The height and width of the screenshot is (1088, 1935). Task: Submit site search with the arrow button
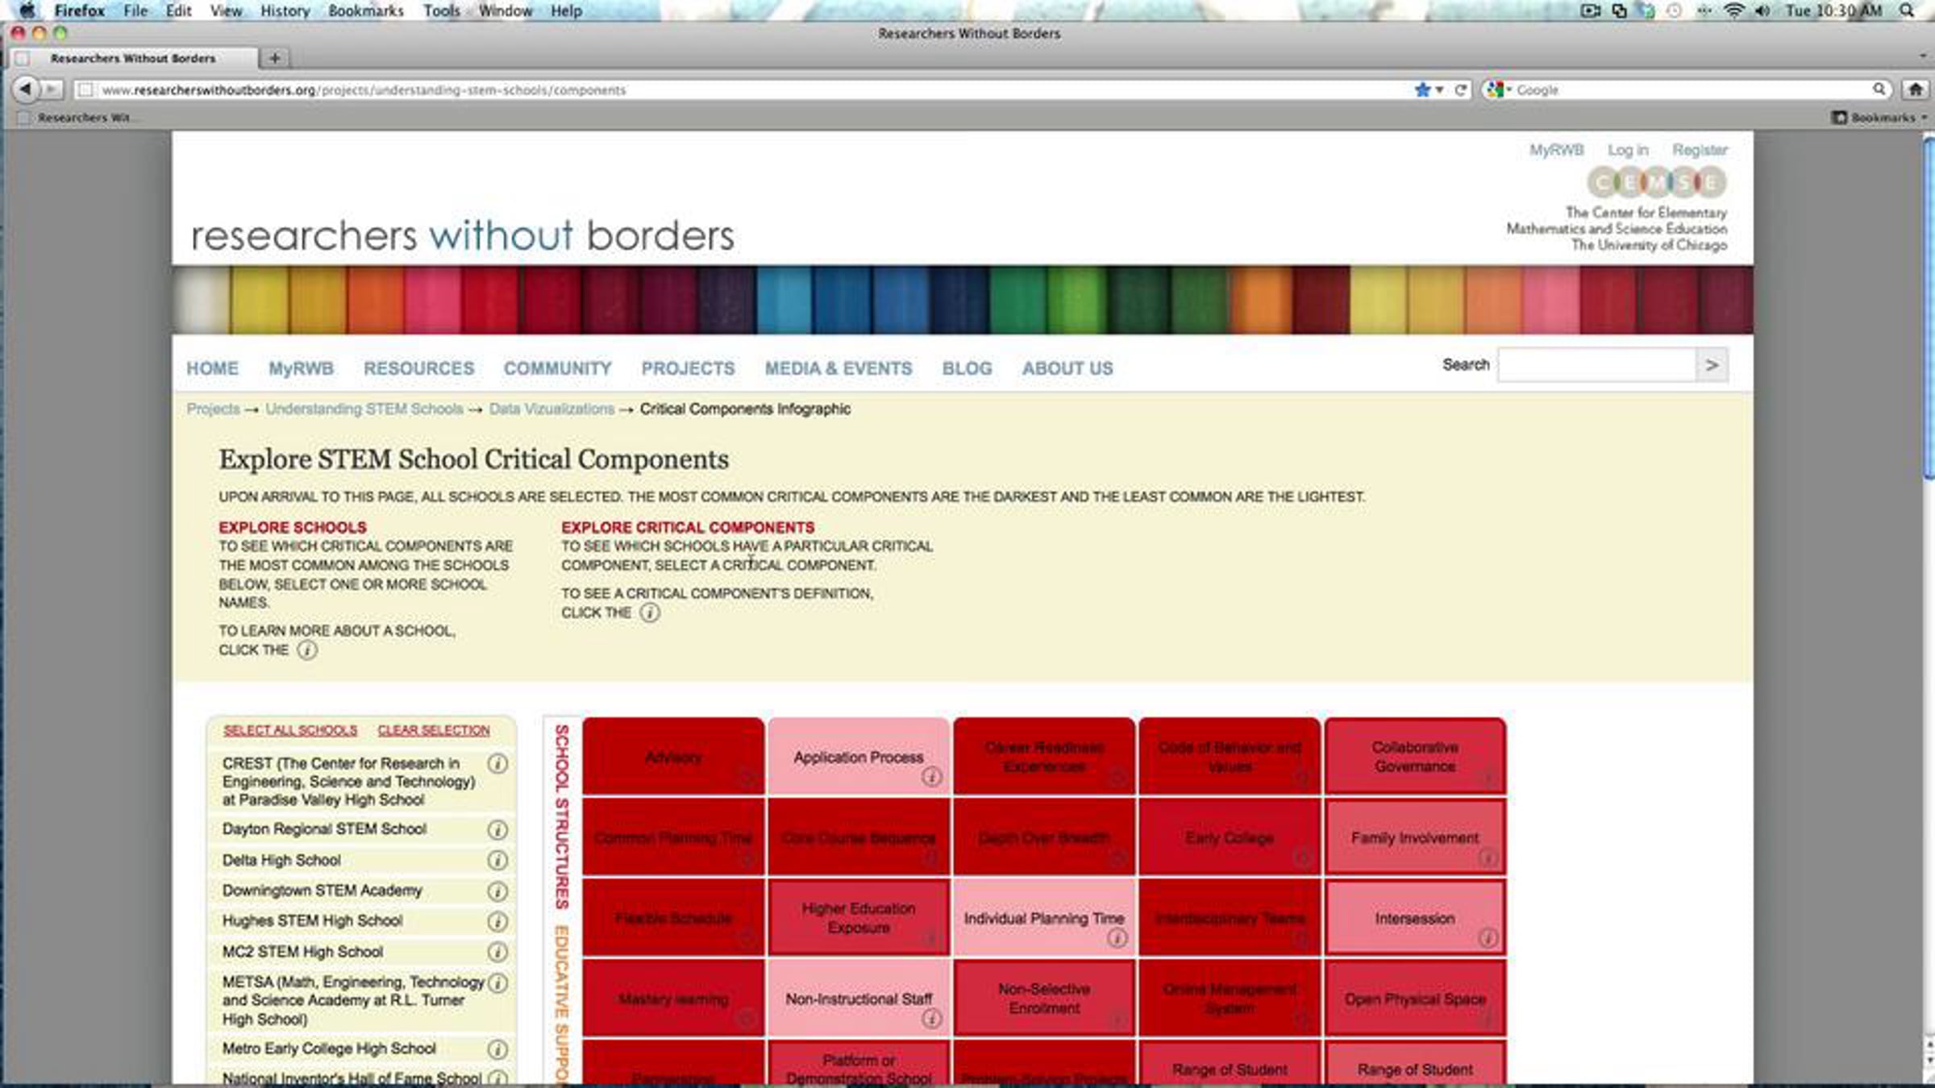point(1712,365)
